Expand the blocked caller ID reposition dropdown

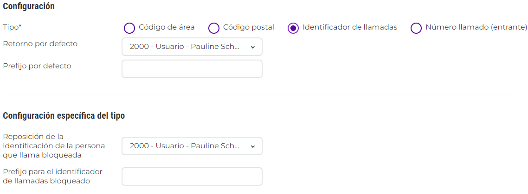186,146
